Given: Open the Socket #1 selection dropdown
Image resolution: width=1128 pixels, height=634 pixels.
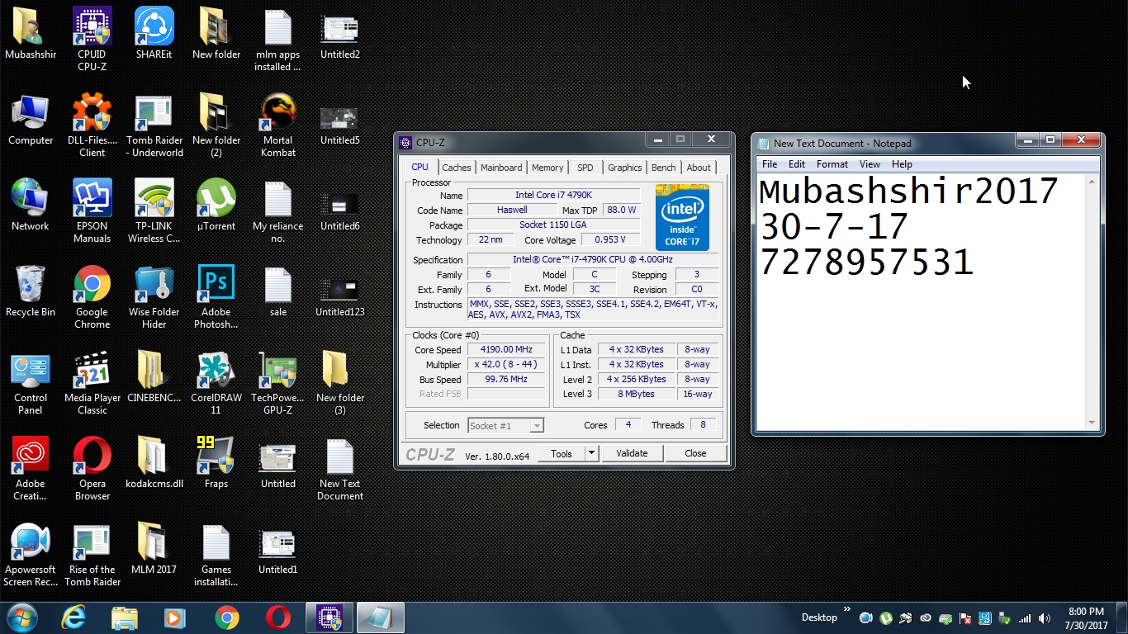Looking at the screenshot, I should click(505, 426).
